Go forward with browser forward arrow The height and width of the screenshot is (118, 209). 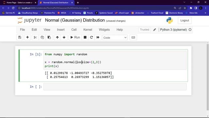pyautogui.click(x=8, y=8)
